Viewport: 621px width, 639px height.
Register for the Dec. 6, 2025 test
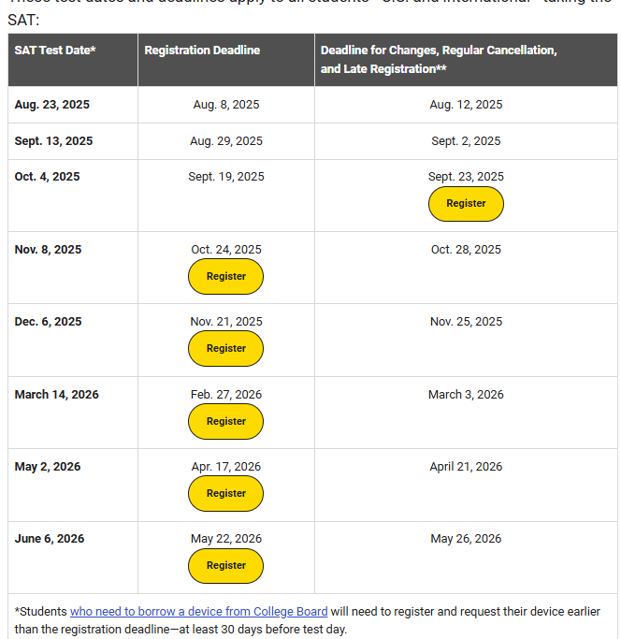pyautogui.click(x=225, y=349)
